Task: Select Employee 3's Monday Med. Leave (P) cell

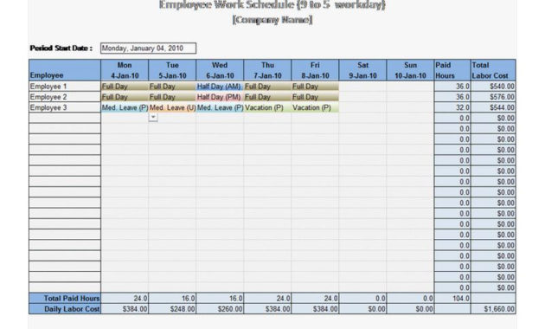Action: click(x=125, y=107)
